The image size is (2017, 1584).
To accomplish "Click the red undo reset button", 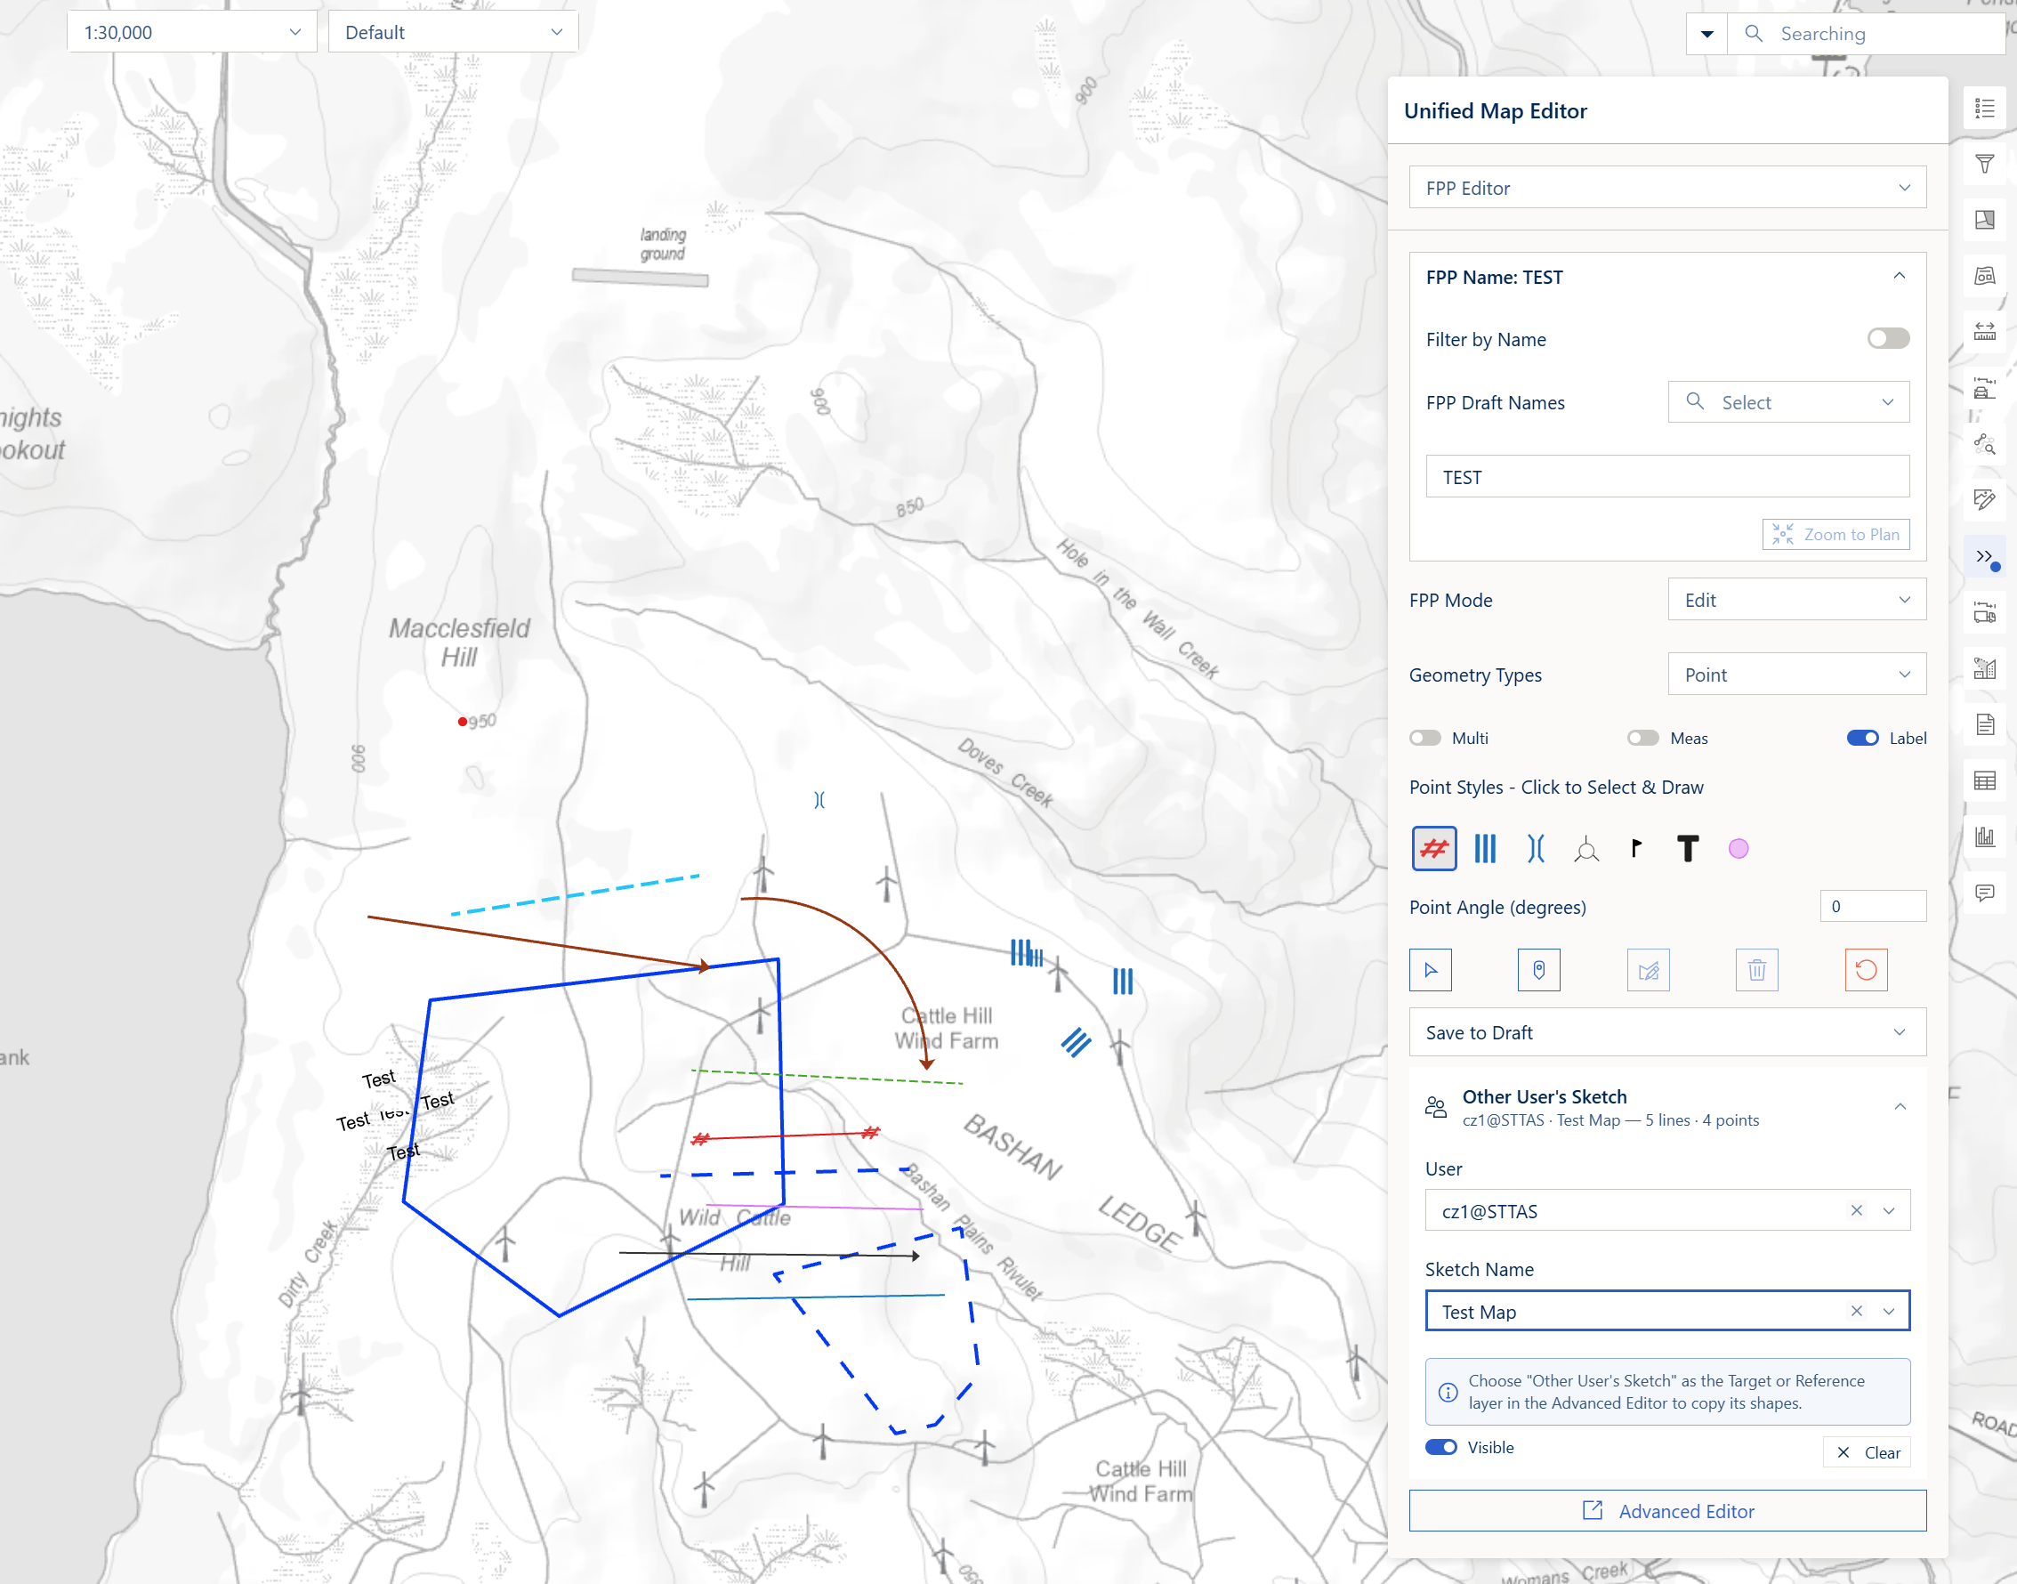I will point(1866,970).
